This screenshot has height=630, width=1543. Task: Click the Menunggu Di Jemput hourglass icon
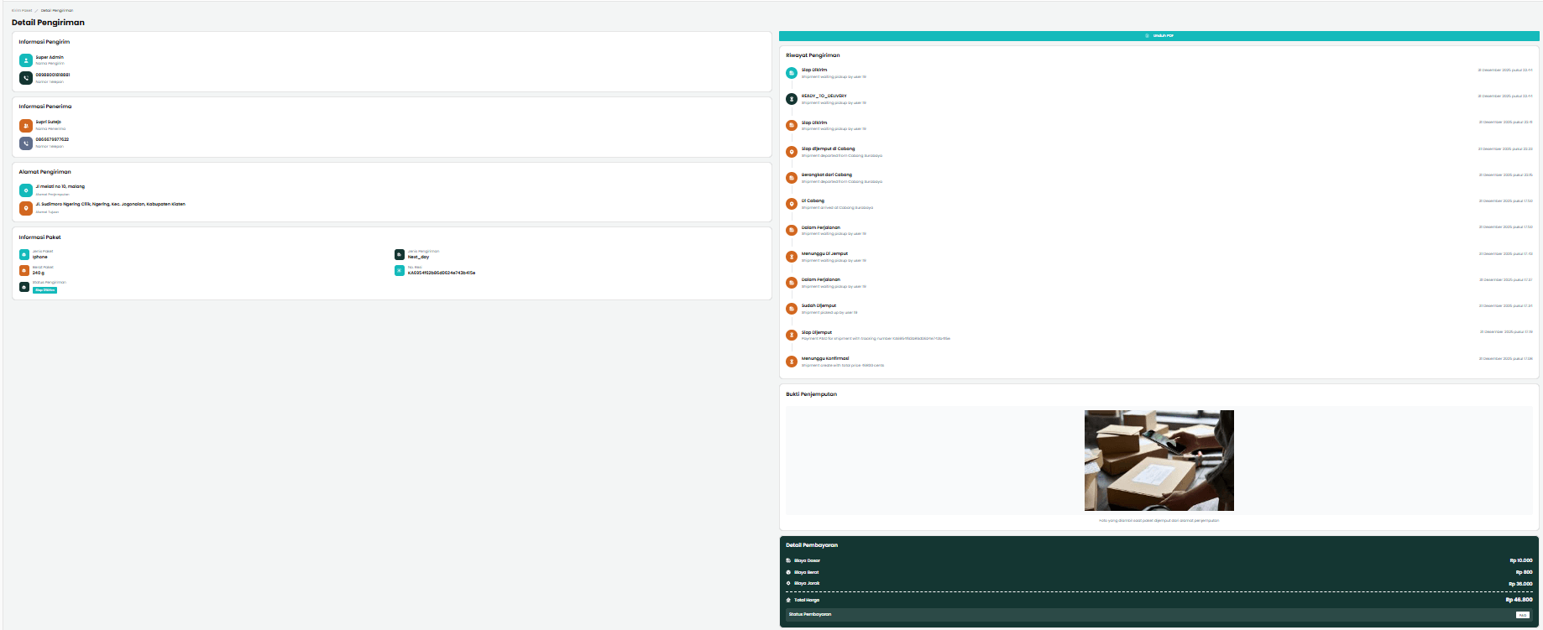click(x=792, y=257)
